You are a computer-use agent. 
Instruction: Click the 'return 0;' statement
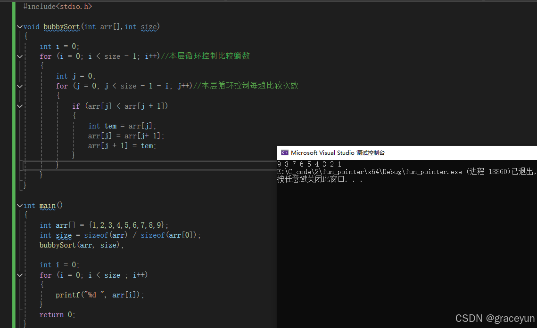point(57,315)
